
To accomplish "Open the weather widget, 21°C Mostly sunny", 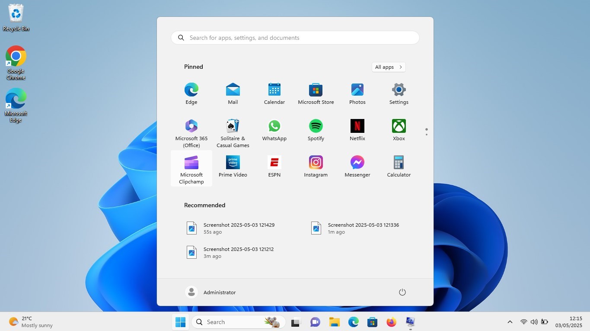I will point(31,322).
